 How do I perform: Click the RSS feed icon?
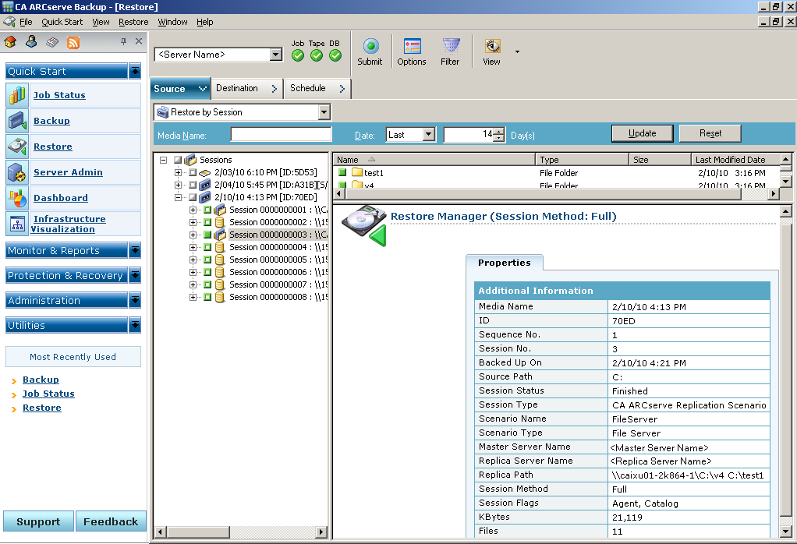(74, 43)
